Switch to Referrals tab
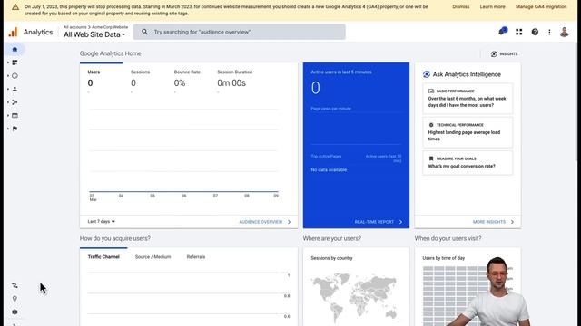 coord(196,257)
